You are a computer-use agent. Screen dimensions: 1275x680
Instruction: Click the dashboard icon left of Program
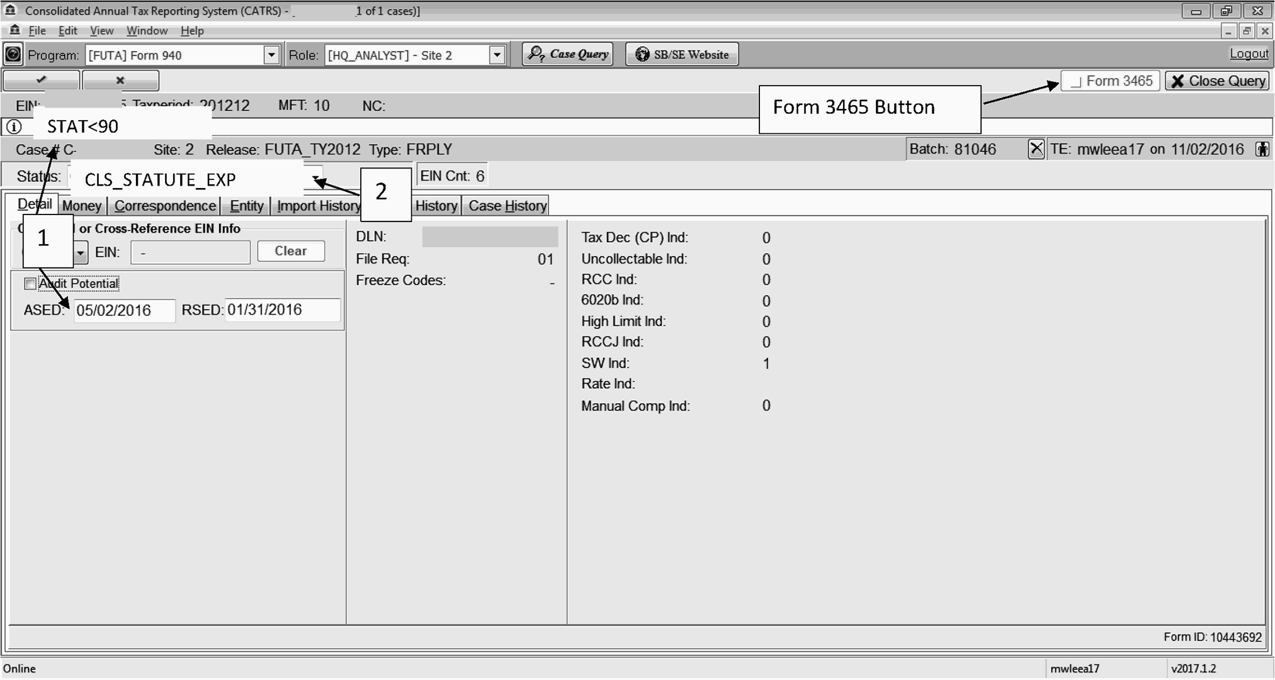click(13, 55)
